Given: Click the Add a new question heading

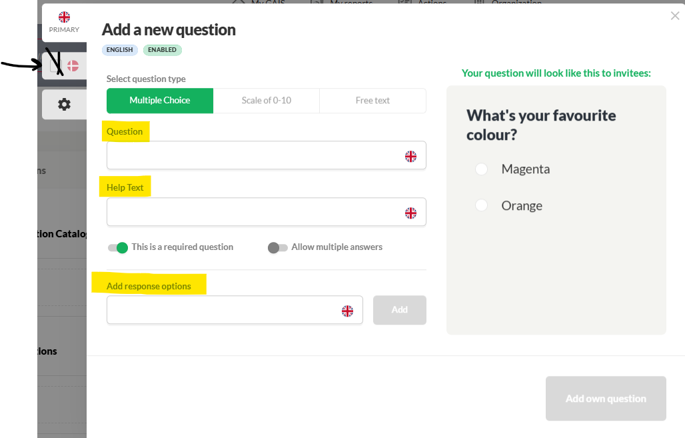Looking at the screenshot, I should tap(169, 30).
